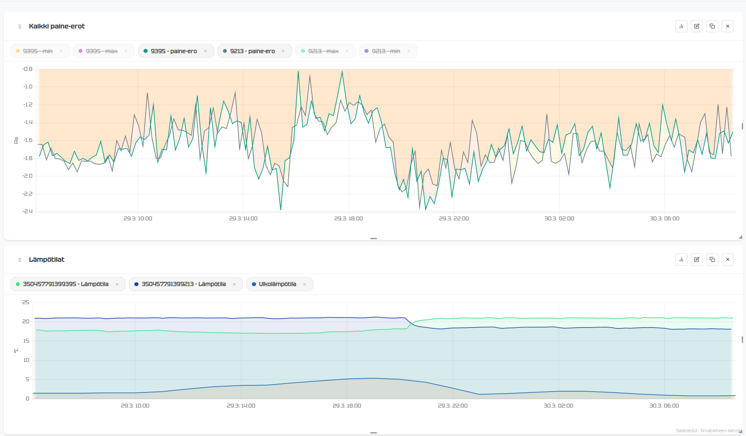The width and height of the screenshot is (746, 436).
Task: Remove the 9395 - paine-ero series chip
Action: 205,51
